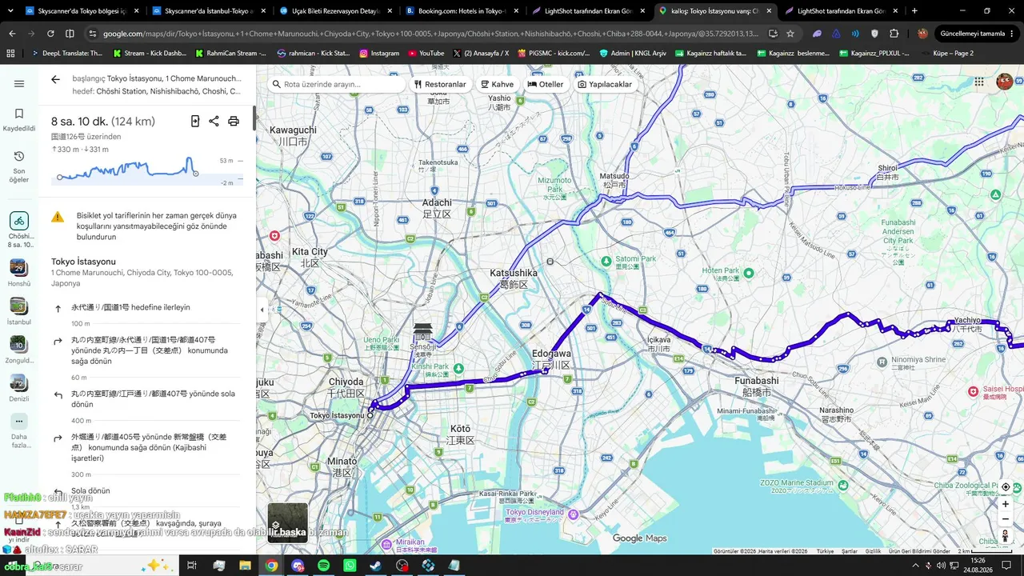1024x576 pixels.
Task: Open the map layers thumbnail
Action: pos(287,522)
